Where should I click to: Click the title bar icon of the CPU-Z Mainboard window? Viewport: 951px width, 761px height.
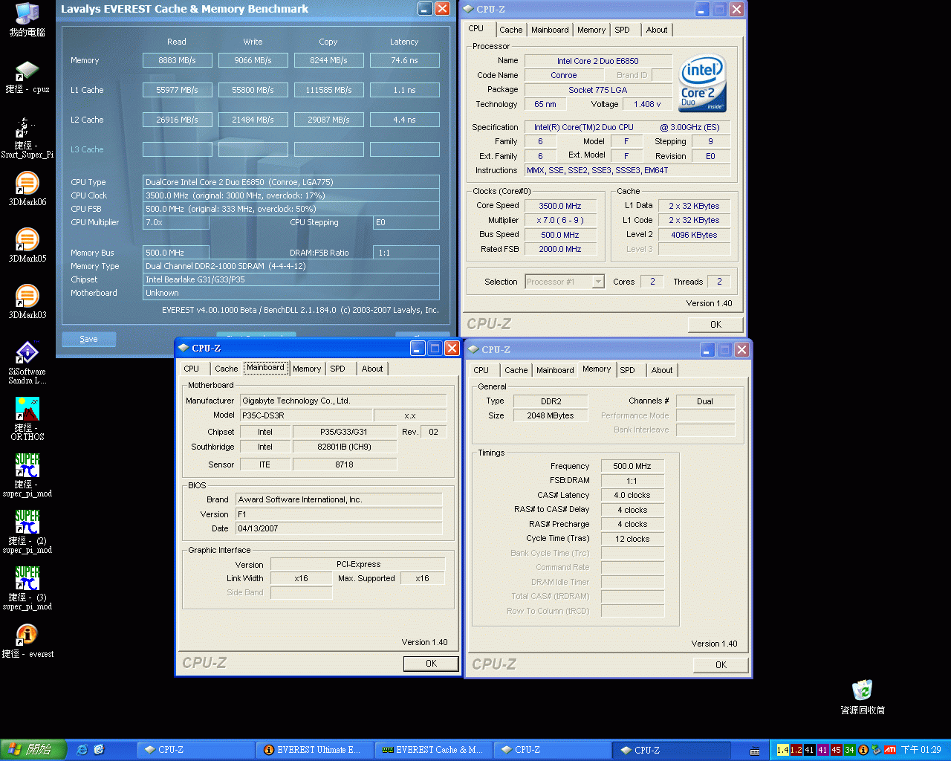point(184,348)
